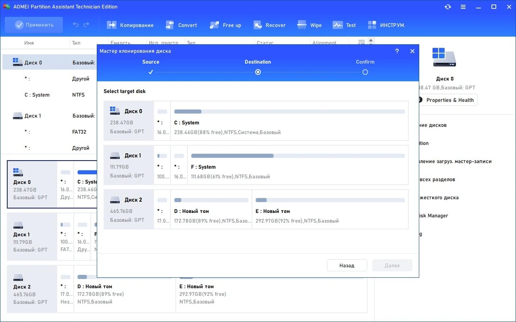Open the Test toolbar menu

(x=344, y=25)
